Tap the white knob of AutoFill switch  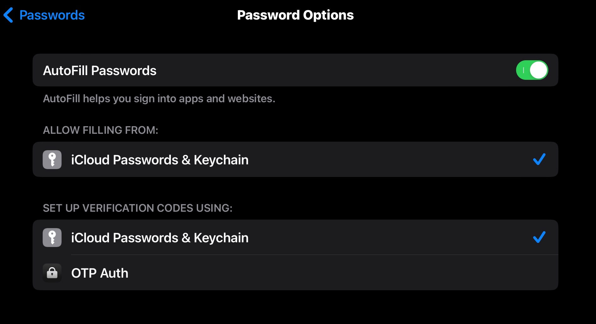[539, 70]
